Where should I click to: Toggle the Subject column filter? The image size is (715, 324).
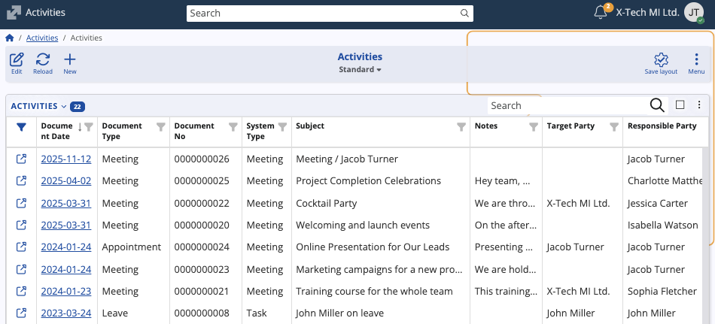[x=461, y=127]
